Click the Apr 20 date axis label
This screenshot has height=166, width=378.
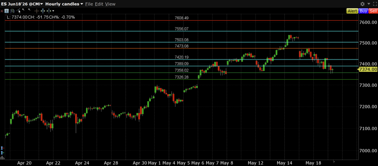(24, 163)
